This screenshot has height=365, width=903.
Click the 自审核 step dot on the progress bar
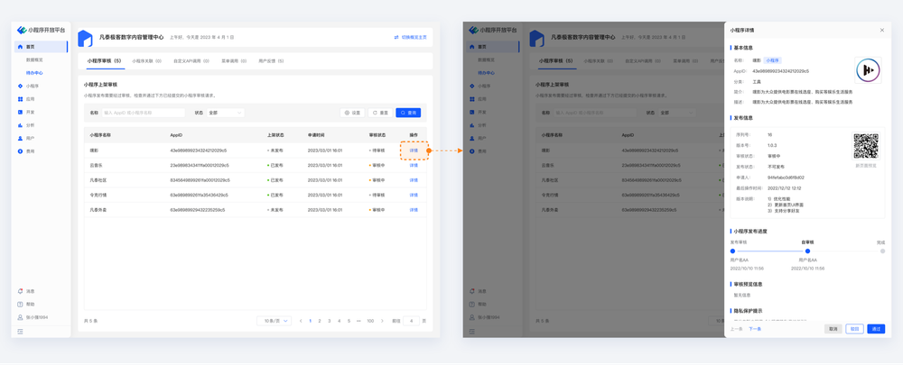click(x=807, y=251)
